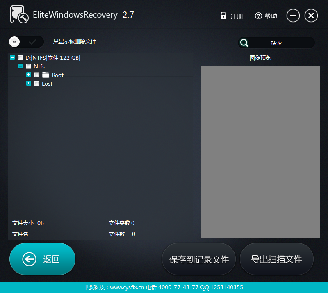Tick the Root folder checkbox
Screen dimensions: 328x293
pos(36,75)
